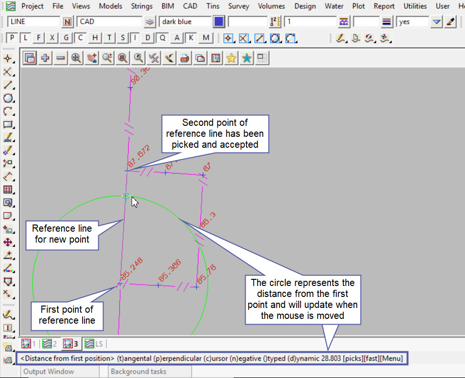
Task: Click the print view icon
Action: point(185,58)
